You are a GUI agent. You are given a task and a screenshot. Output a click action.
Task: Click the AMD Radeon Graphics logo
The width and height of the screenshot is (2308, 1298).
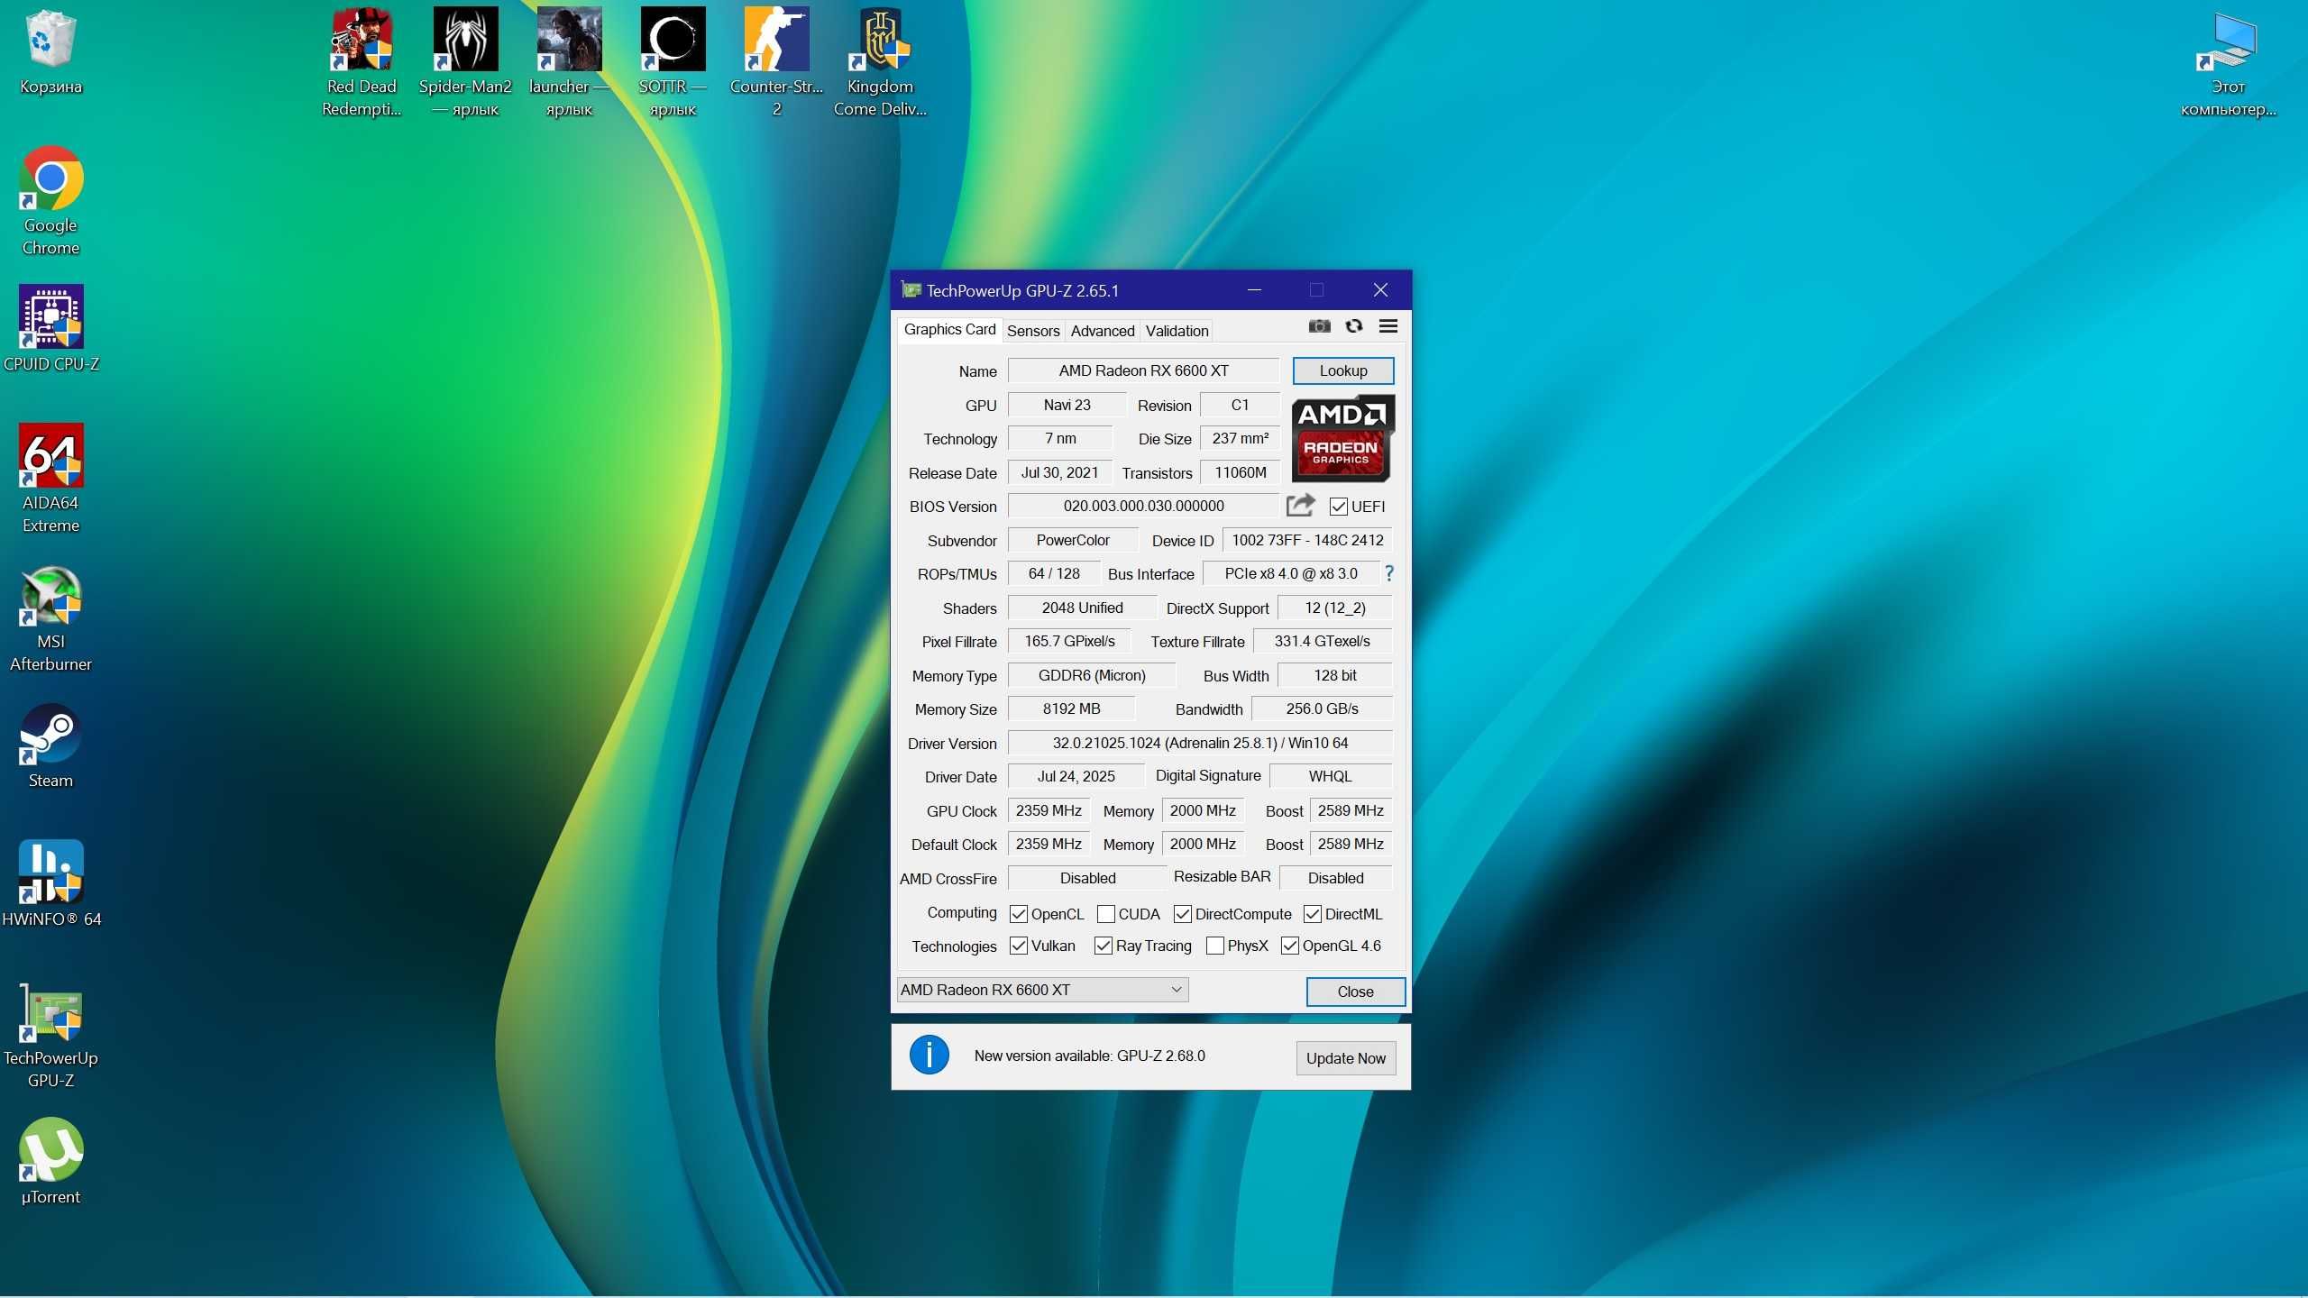coord(1342,438)
